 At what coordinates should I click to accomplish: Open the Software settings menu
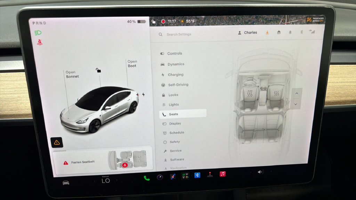pos(174,160)
